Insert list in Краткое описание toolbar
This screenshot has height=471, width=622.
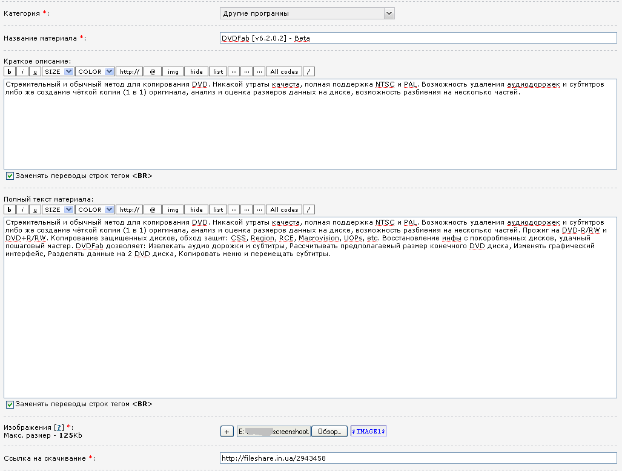point(218,72)
